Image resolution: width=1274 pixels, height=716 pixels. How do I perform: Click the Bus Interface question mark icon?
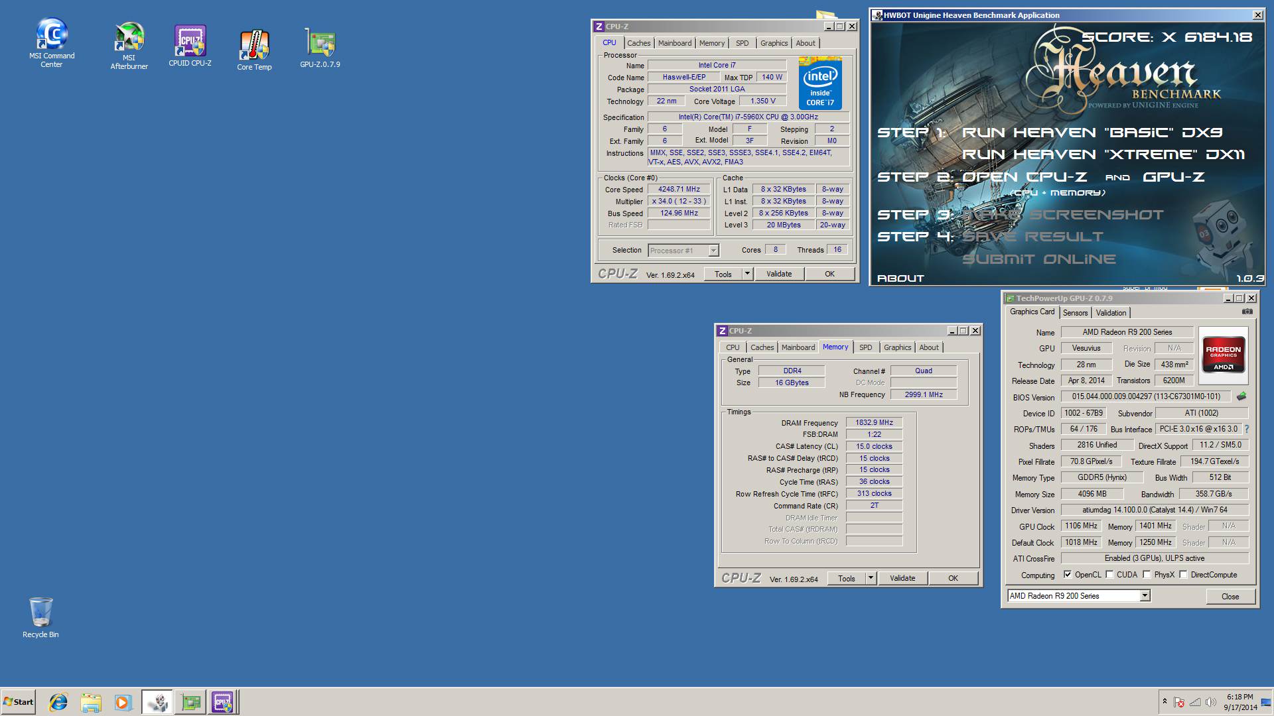(1247, 429)
